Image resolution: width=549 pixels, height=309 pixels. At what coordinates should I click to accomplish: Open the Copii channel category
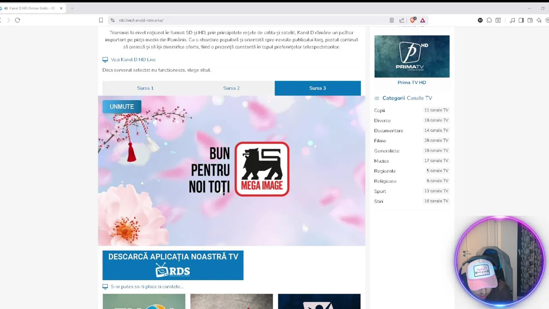(380, 110)
